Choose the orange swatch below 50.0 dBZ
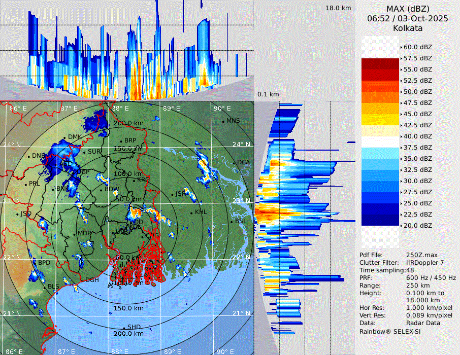 click(380, 97)
